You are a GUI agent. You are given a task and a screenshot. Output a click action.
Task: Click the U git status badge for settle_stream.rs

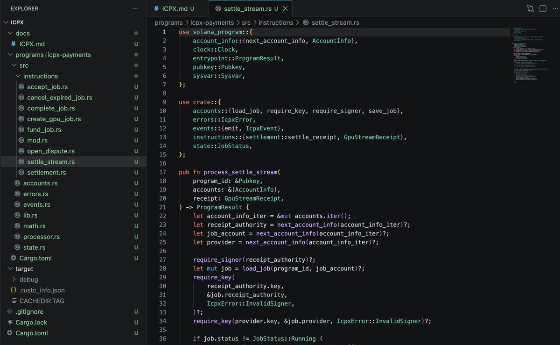tap(136, 162)
